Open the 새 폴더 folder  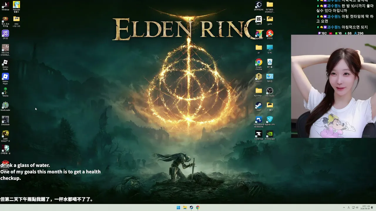(270, 106)
